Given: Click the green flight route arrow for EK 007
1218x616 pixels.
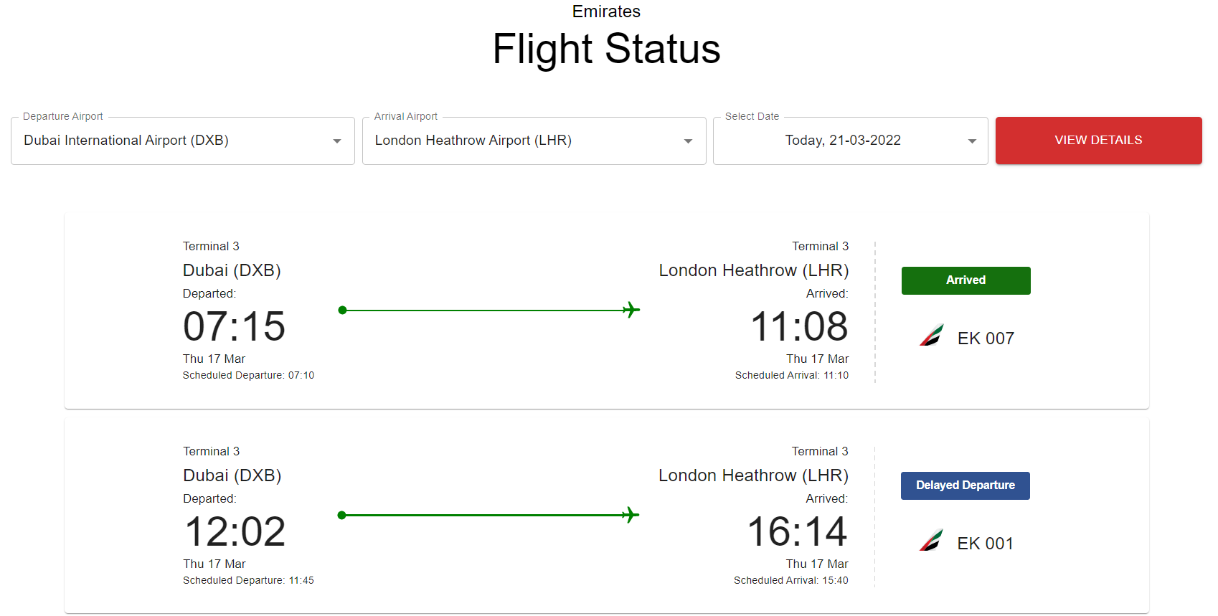Looking at the screenshot, I should coord(488,310).
